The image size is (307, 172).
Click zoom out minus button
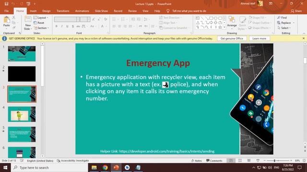[x=264, y=161]
